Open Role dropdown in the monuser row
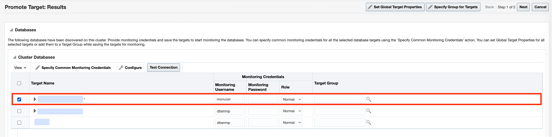 (292, 99)
